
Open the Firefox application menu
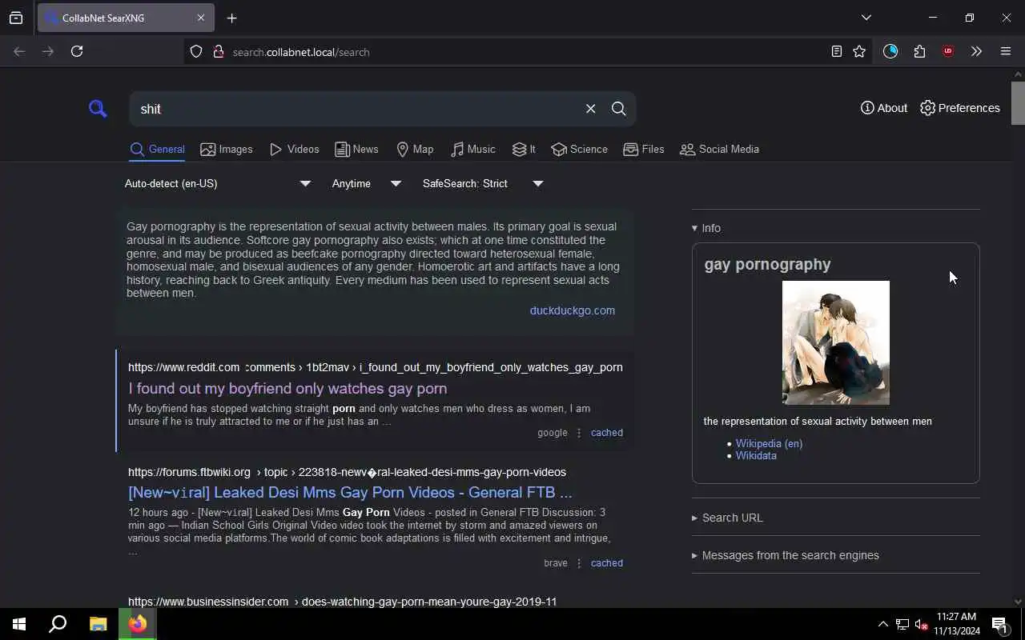pyautogui.click(x=1006, y=51)
